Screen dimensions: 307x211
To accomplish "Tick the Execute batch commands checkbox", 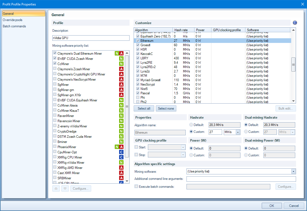I will [x=136, y=186].
